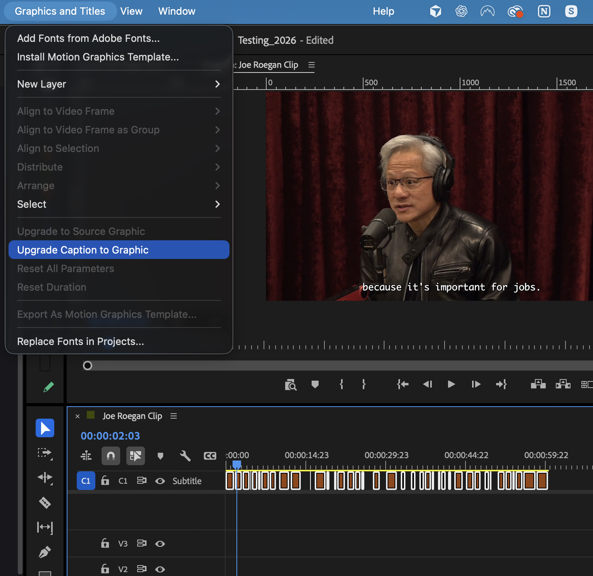593x576 pixels.
Task: Click the Add Marker icon in the program monitor
Action: (x=315, y=384)
